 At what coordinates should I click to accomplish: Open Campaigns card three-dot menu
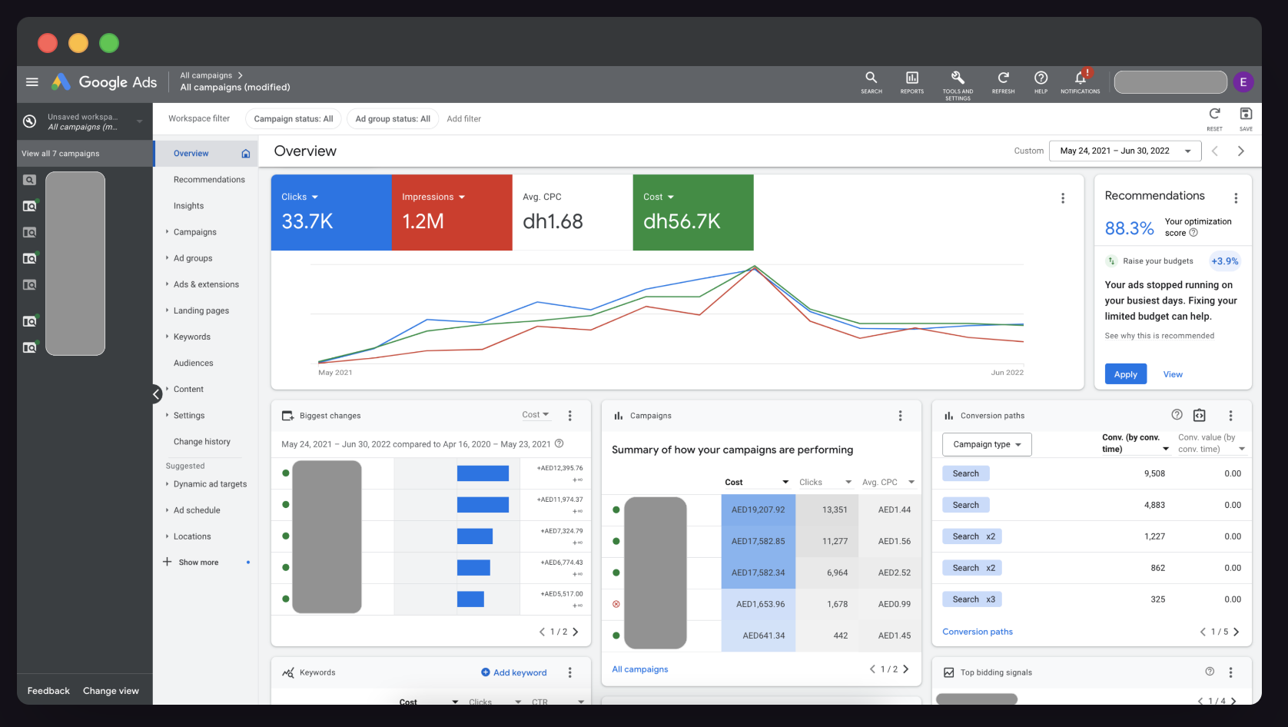(900, 416)
